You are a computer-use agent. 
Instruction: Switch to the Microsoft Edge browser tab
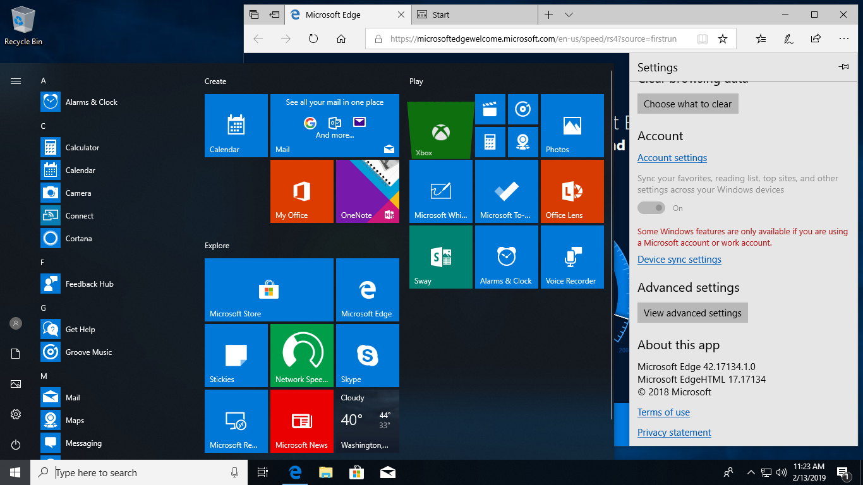347,15
